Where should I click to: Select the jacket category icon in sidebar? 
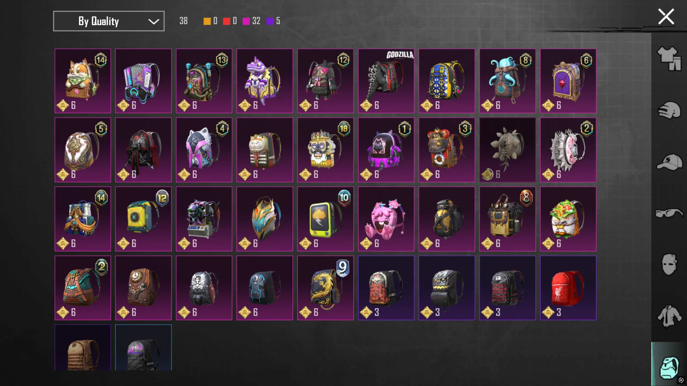(x=669, y=316)
